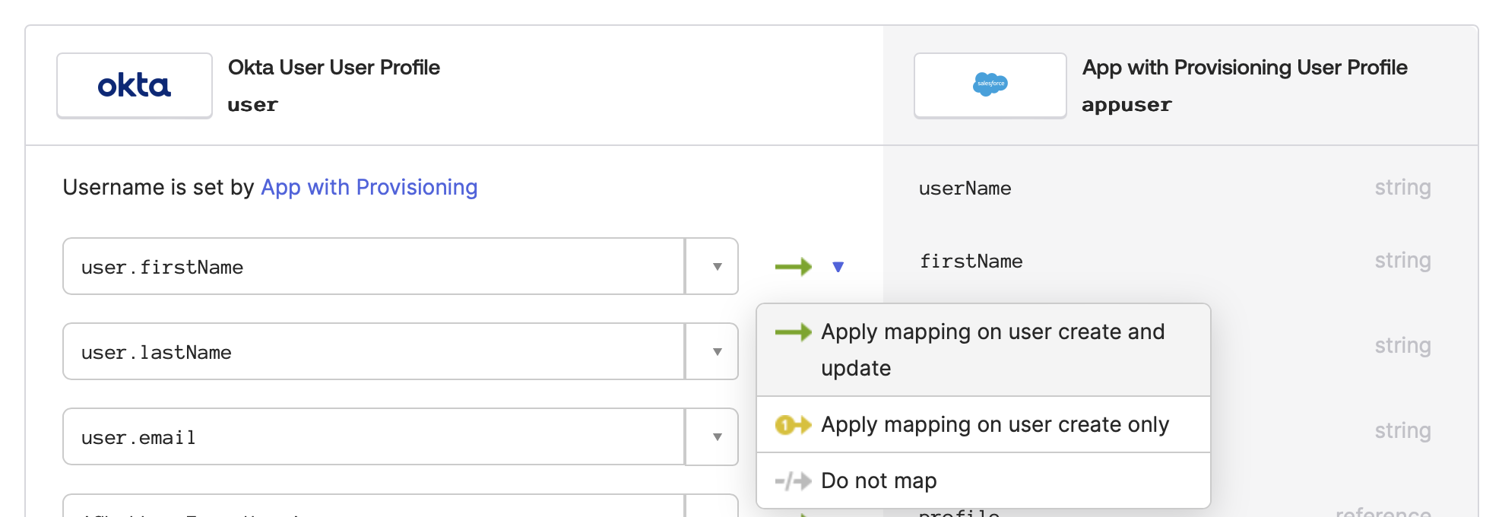The width and height of the screenshot is (1502, 517).
Task: Select the 'Do not map' option
Action: (x=879, y=481)
